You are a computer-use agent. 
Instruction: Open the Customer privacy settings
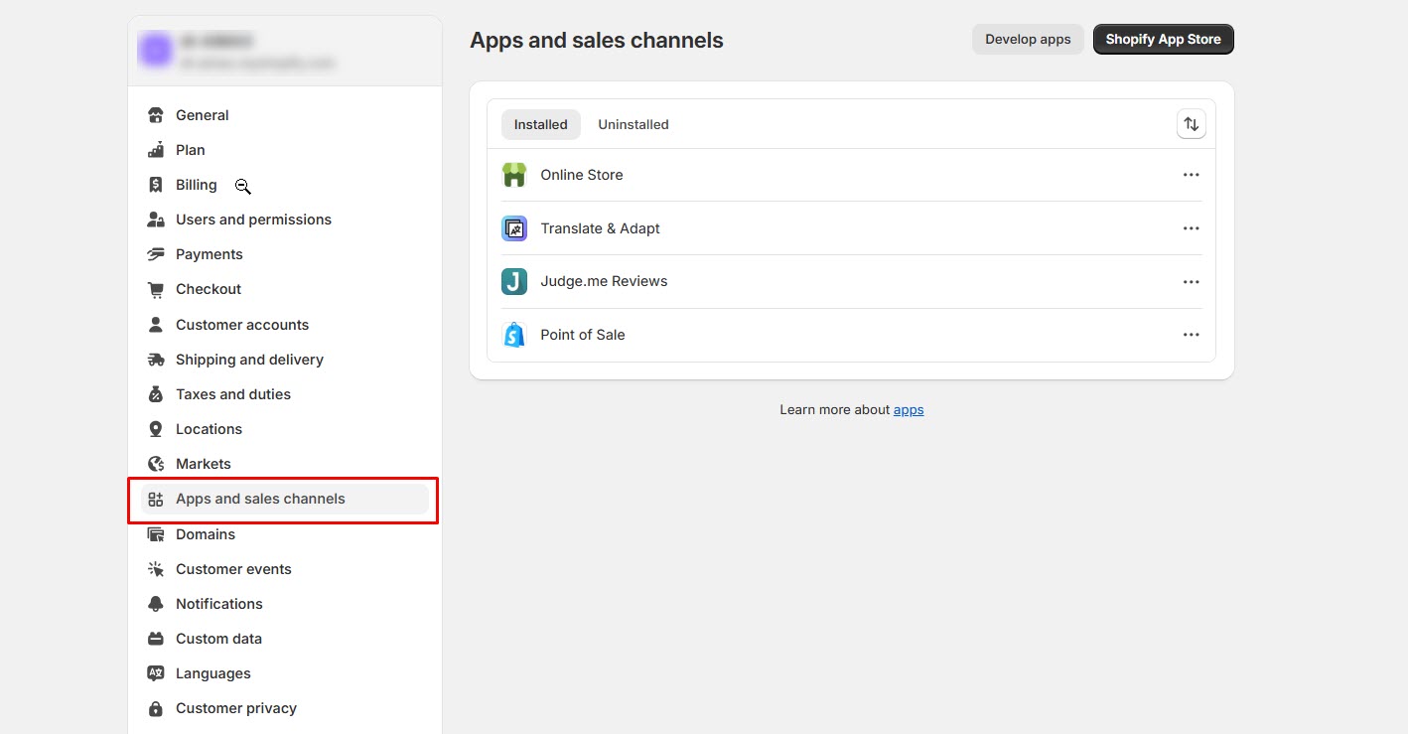coord(235,708)
